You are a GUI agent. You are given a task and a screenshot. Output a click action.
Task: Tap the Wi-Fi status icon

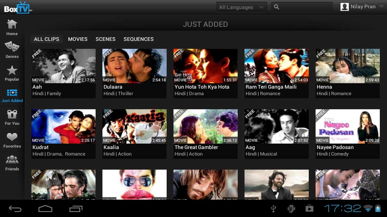[x=368, y=208]
